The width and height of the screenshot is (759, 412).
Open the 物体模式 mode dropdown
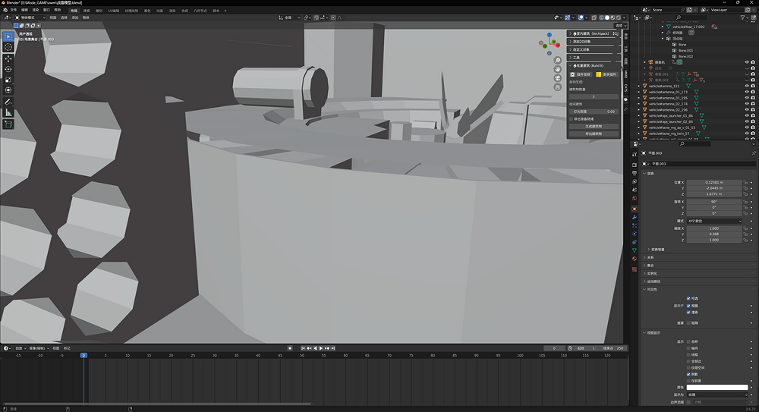pyautogui.click(x=30, y=17)
